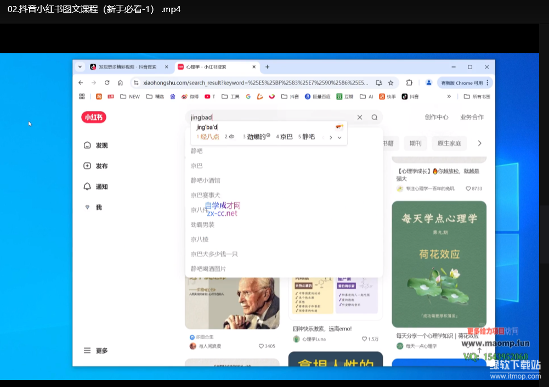Close the 抖音搜索 tab
Screen dimensions: 549x387
[x=166, y=67]
